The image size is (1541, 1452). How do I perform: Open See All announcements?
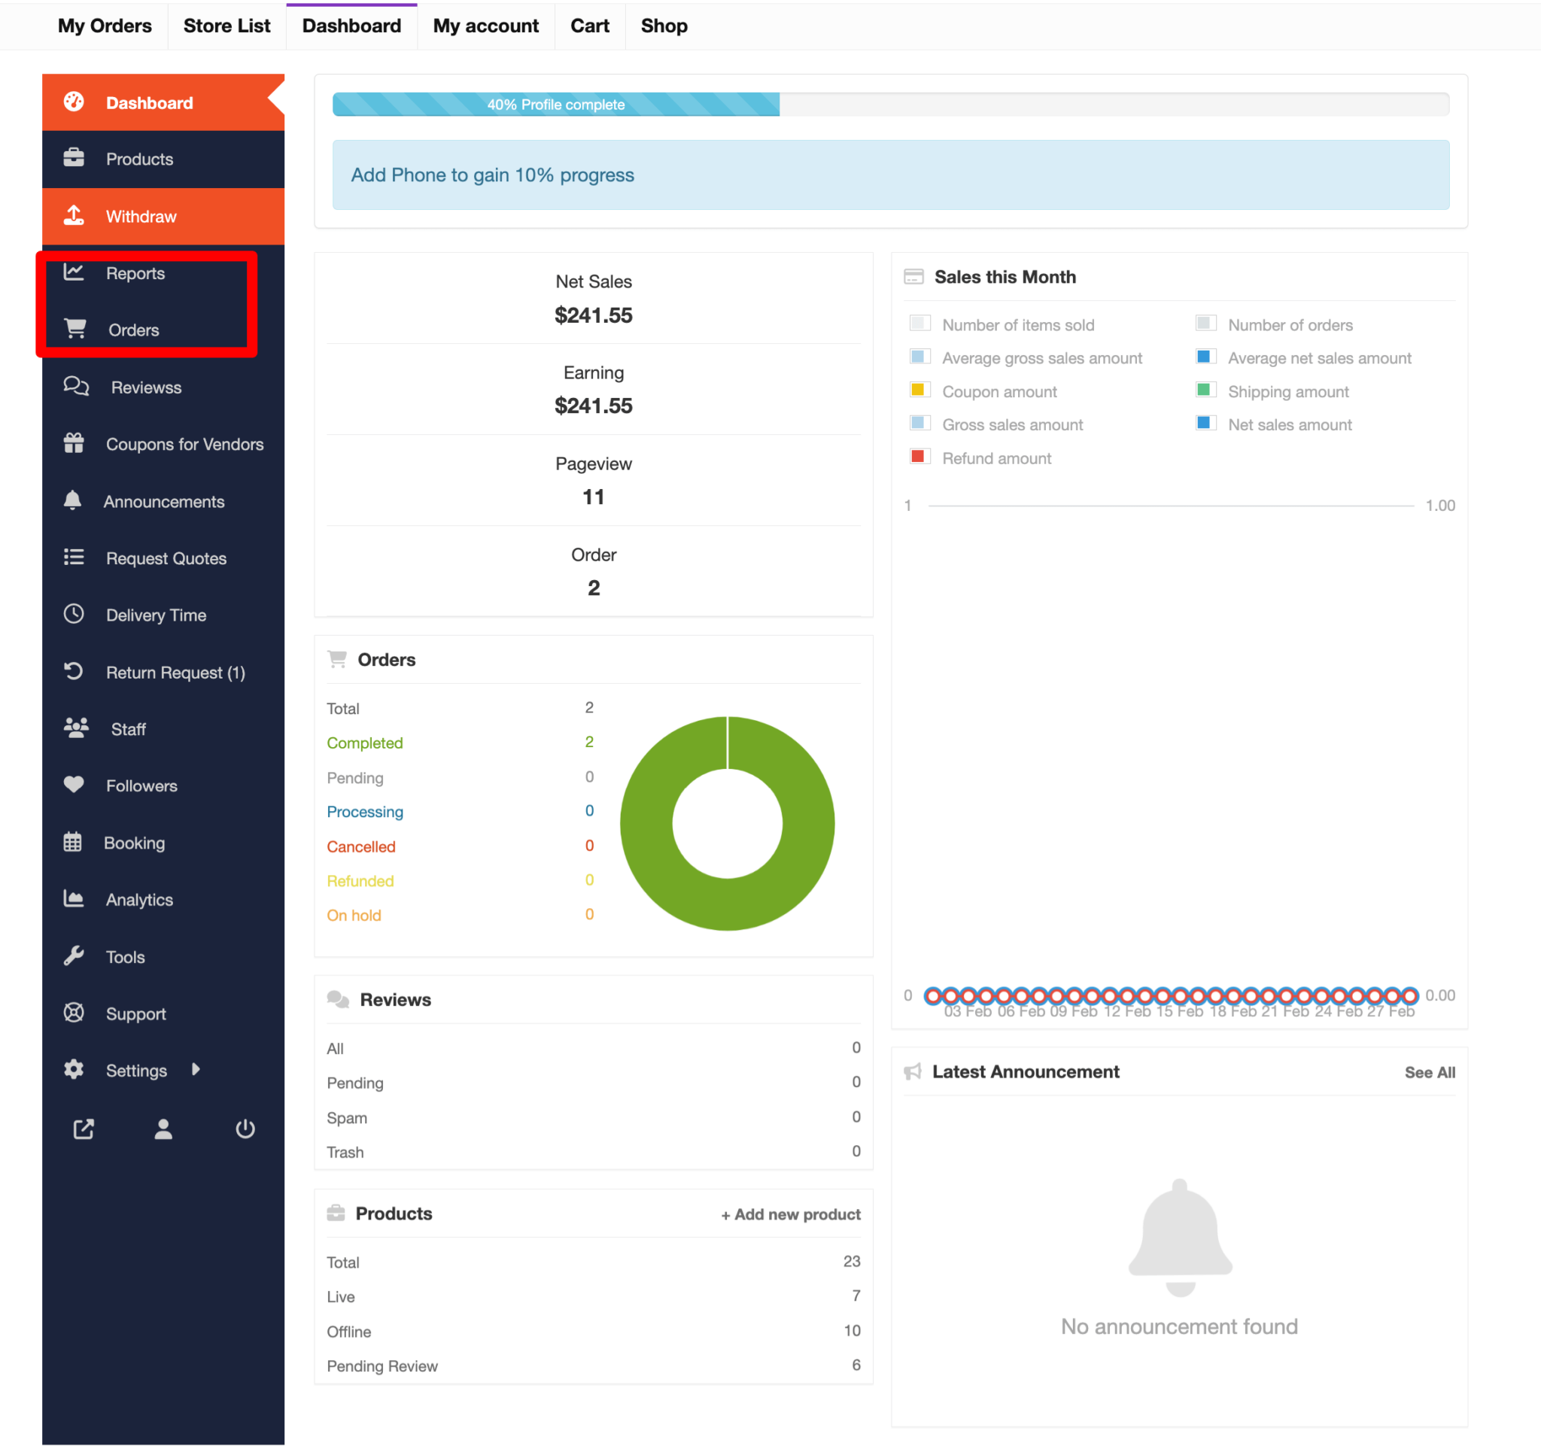(x=1430, y=1072)
